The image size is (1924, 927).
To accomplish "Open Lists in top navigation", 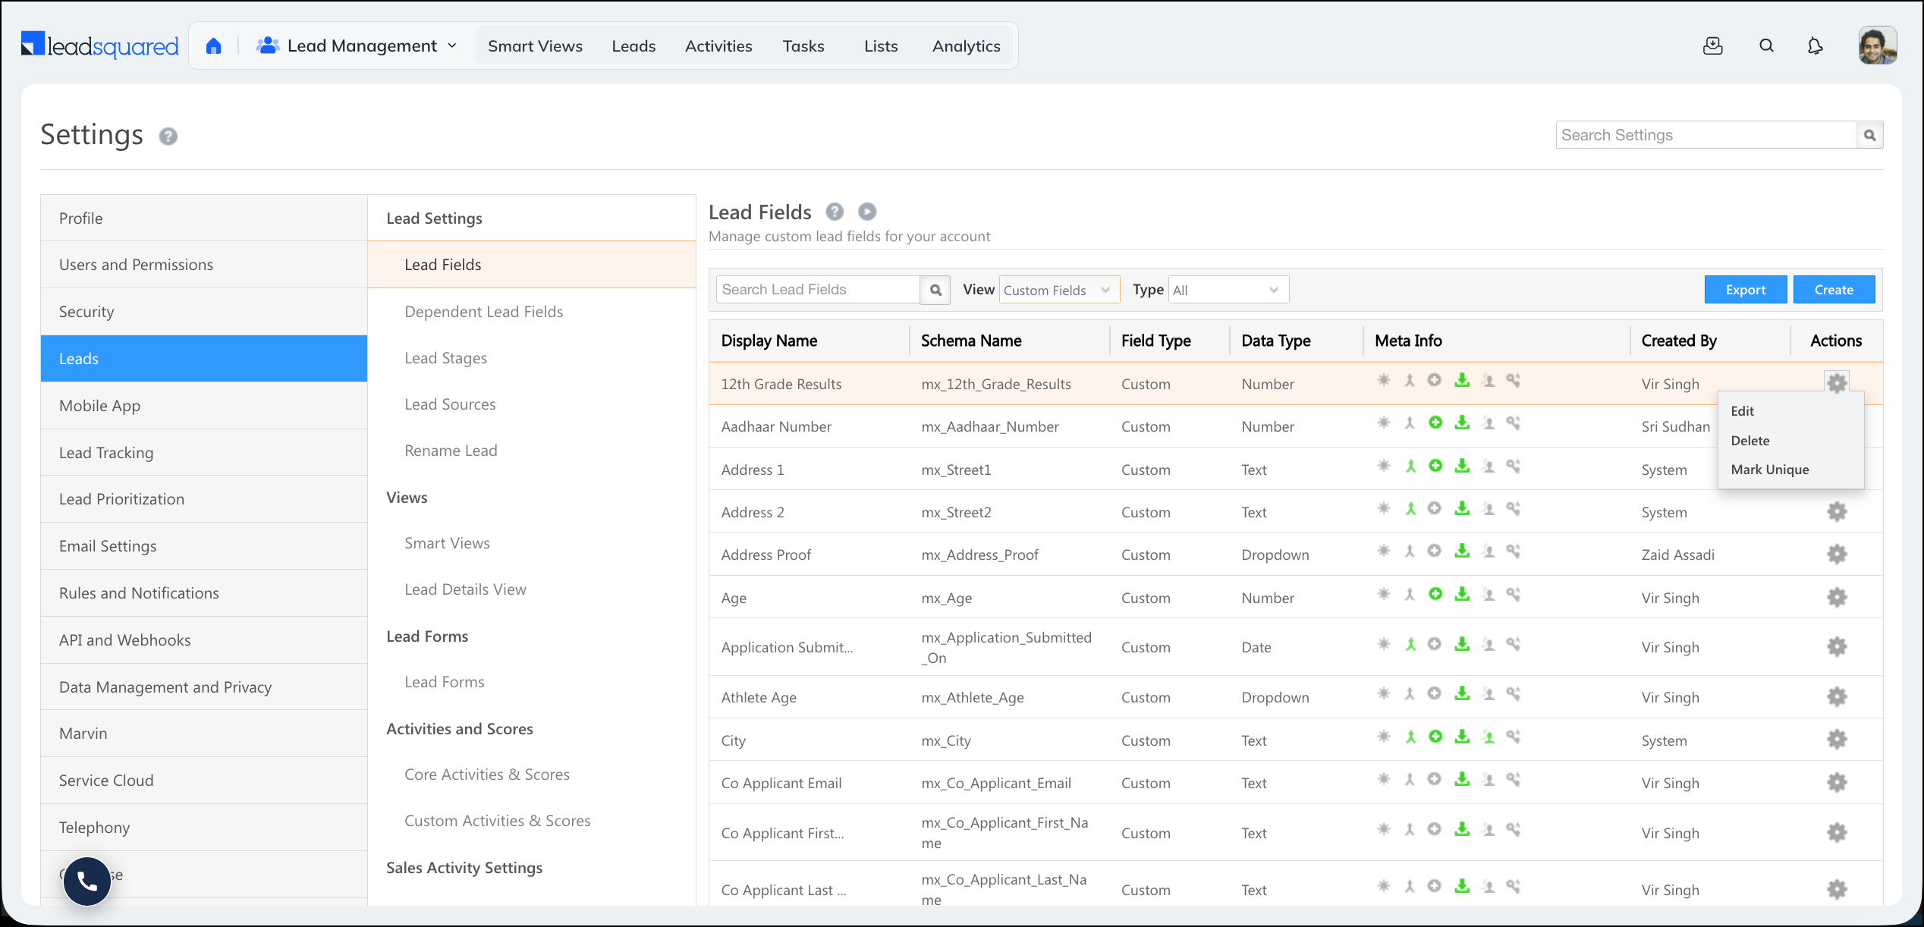I will point(881,46).
